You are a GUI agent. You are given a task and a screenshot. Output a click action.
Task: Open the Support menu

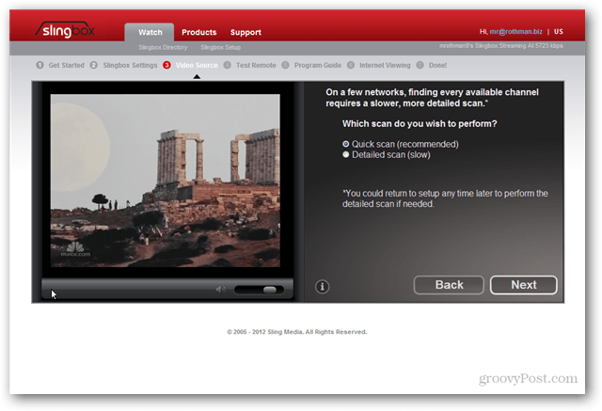(246, 32)
